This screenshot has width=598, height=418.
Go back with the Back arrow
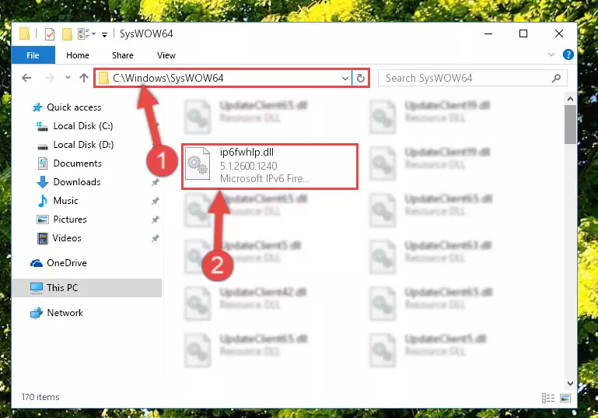(26, 78)
